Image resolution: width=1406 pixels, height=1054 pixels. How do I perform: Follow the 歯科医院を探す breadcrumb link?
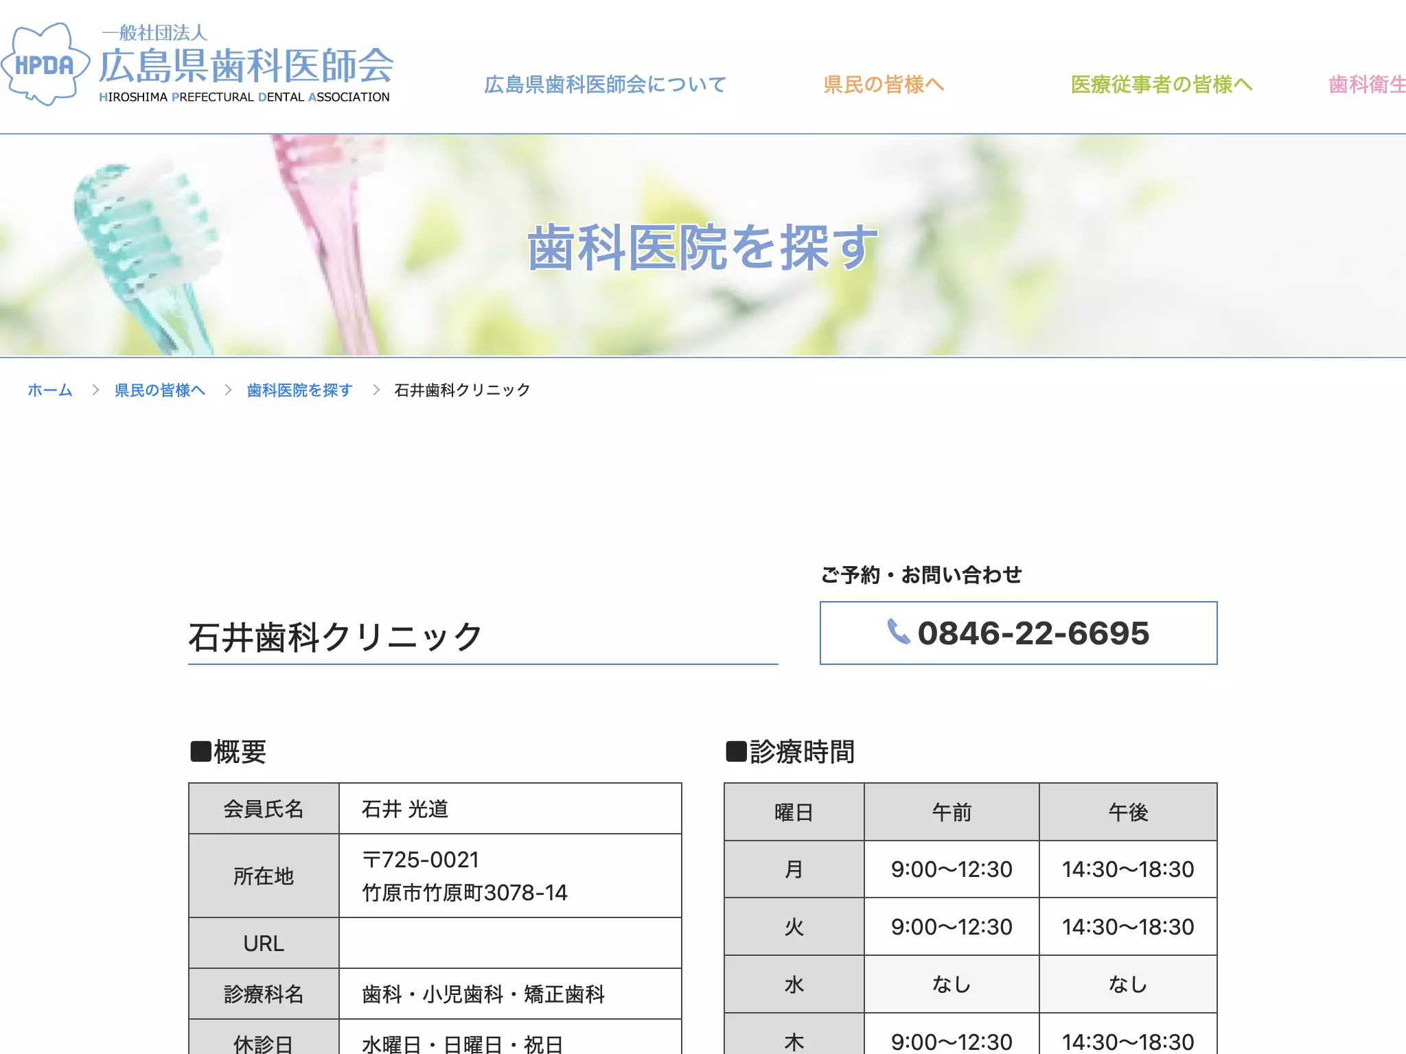point(299,390)
